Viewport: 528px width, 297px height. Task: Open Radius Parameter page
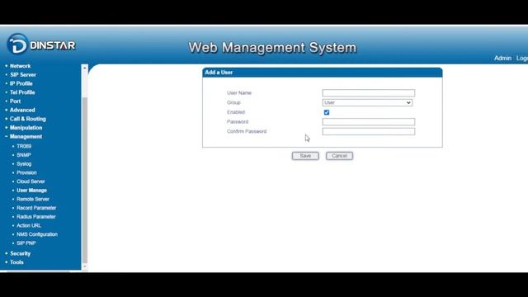(x=36, y=216)
